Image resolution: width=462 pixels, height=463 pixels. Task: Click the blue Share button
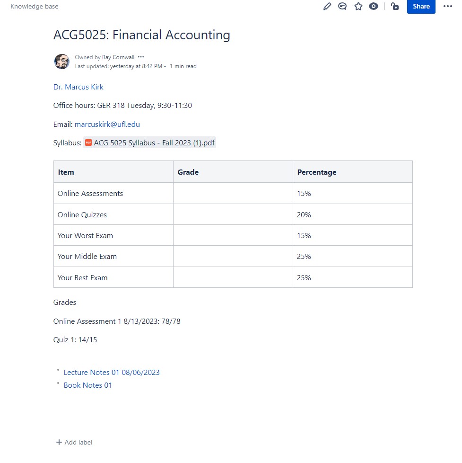point(421,7)
